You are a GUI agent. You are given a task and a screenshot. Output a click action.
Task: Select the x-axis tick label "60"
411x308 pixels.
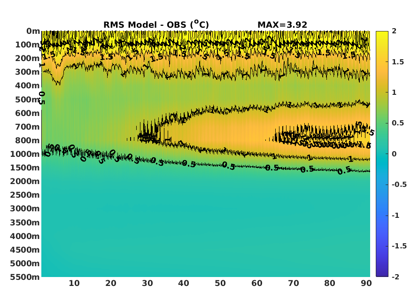click(257, 284)
